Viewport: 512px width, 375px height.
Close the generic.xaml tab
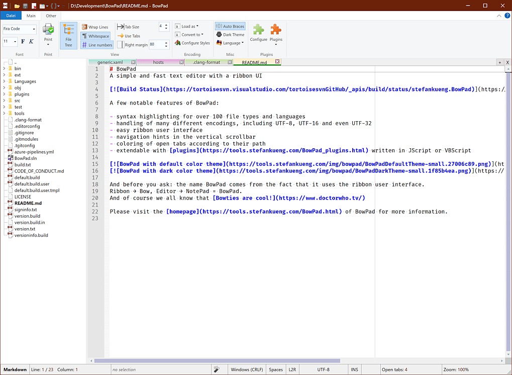pyautogui.click(x=133, y=62)
